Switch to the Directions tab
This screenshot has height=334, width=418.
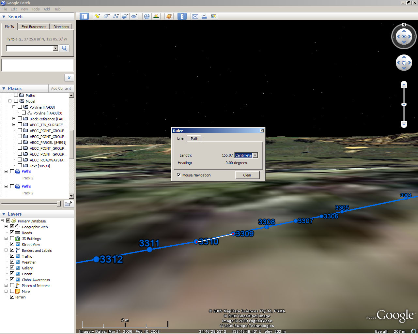(61, 27)
